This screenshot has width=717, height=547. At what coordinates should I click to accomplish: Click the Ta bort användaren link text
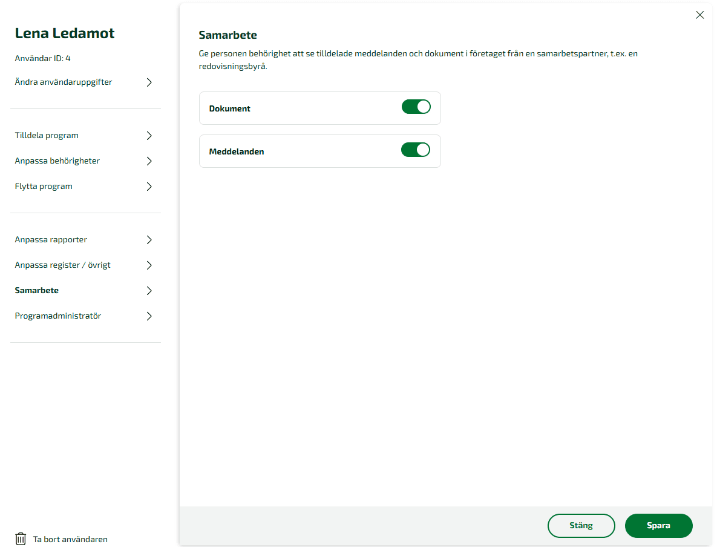pos(70,539)
